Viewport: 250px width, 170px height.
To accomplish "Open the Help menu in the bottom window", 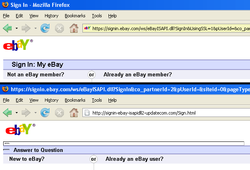I will tap(113, 100).
